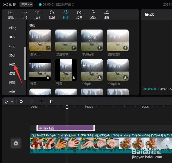Preview the 变清晰 II effect thumbnail

click(x=118, y=70)
